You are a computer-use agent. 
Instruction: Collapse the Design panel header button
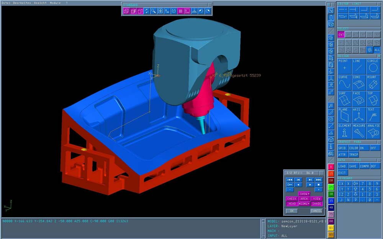click(x=379, y=56)
